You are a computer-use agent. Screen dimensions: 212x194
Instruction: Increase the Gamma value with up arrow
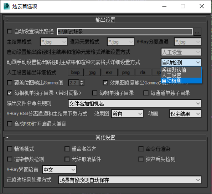(x=81, y=81)
